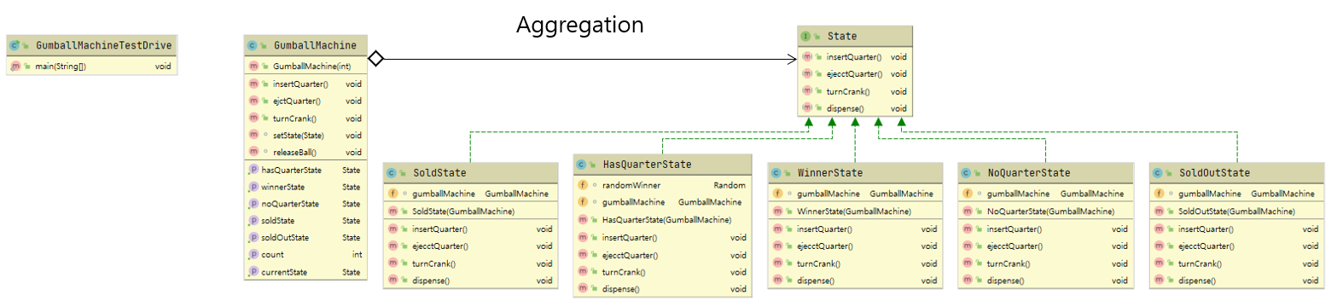
Task: Click property icon beside winnerState
Action: pyautogui.click(x=253, y=187)
